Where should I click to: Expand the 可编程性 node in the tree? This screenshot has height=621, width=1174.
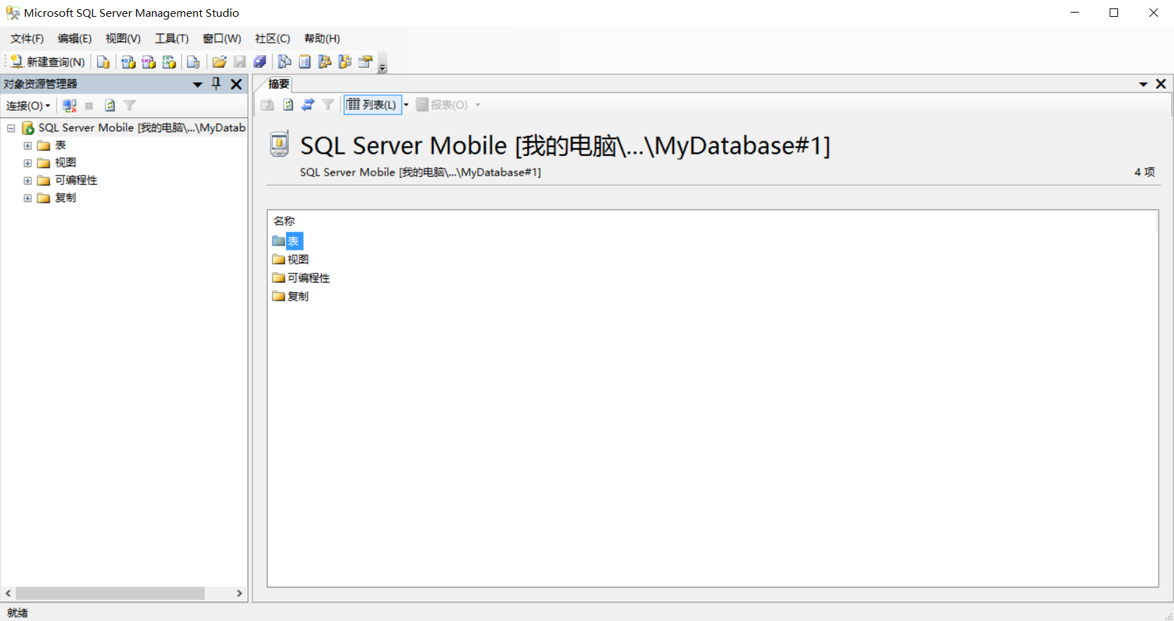click(27, 180)
